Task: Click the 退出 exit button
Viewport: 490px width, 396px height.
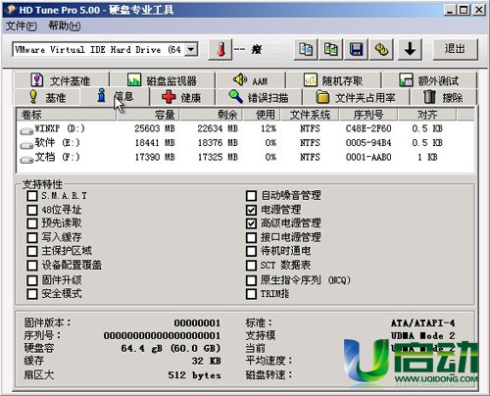Action: (x=455, y=49)
